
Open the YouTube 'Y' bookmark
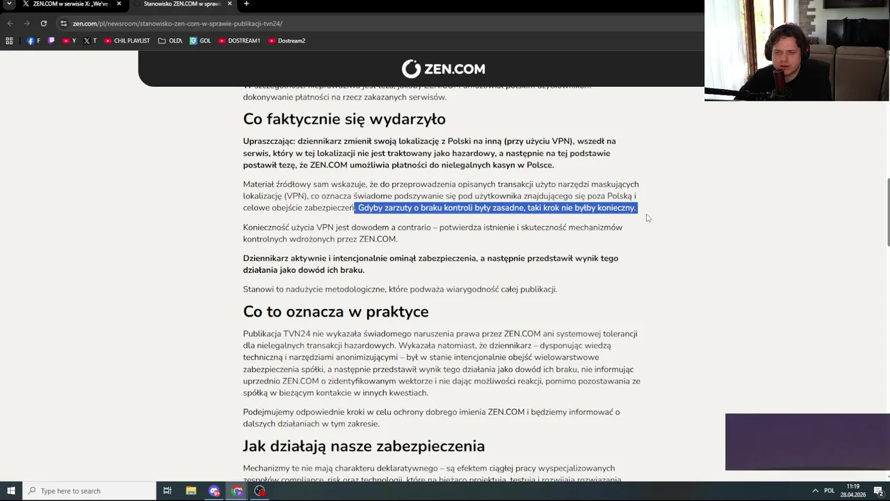click(x=69, y=41)
